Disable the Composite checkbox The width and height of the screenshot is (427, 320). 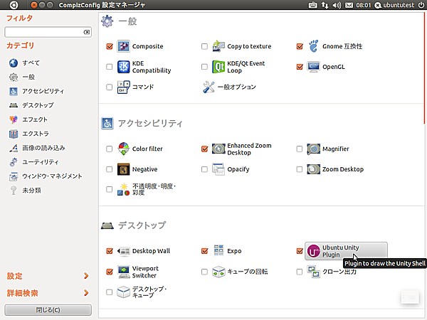pyautogui.click(x=110, y=46)
